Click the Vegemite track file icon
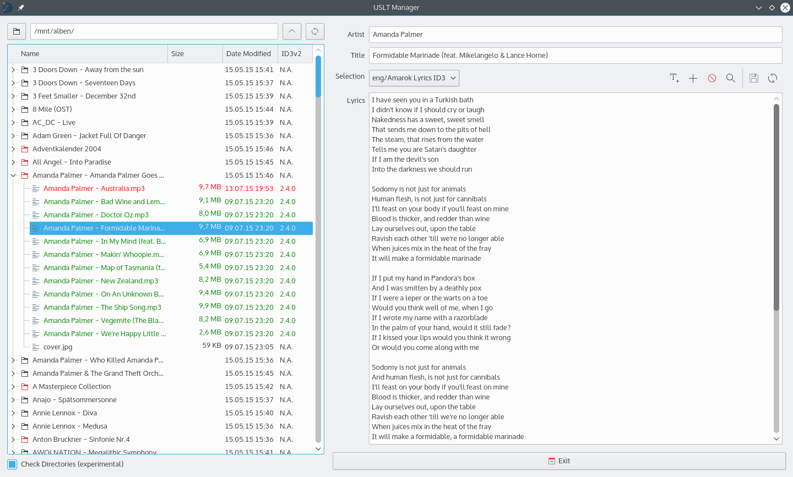 [x=36, y=321]
